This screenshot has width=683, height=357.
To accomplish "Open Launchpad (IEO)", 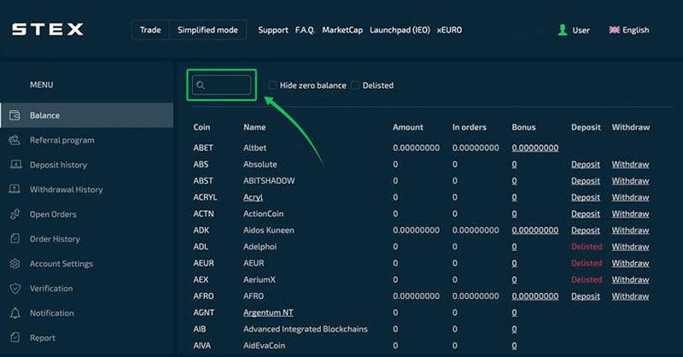I will point(400,30).
